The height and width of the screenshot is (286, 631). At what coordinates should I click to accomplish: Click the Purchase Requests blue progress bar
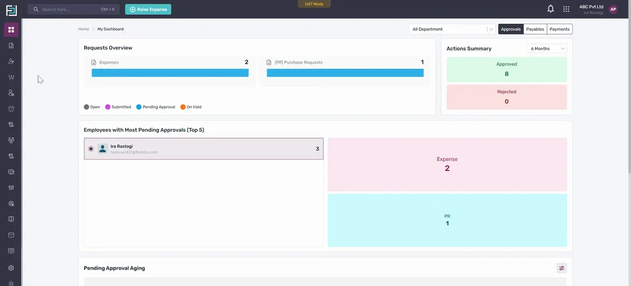[x=345, y=73]
